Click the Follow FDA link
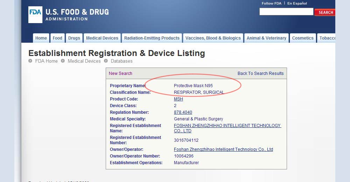350x182 pixels. point(272,3)
